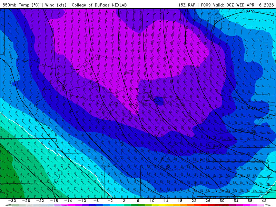Click the '-18' color scale label

click(54, 201)
